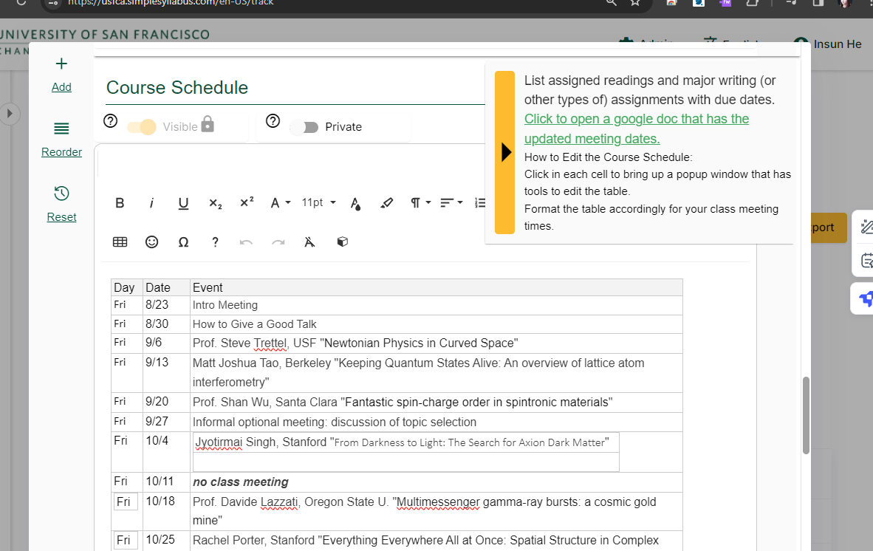
Task: Open the 11pt font size dropdown
Action: (x=318, y=202)
